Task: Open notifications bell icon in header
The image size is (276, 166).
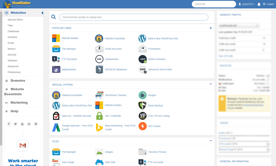Action: [x=259, y=4]
